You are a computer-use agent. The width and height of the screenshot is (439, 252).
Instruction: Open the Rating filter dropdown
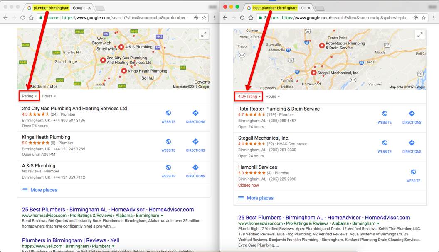pyautogui.click(x=29, y=96)
